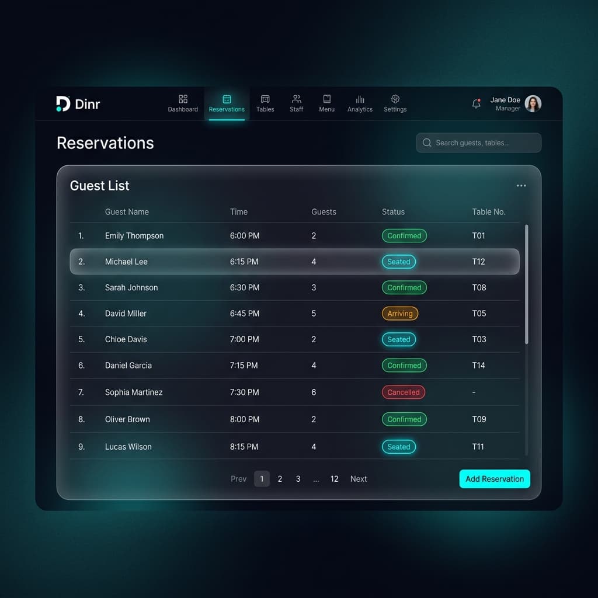Go to the Next page
The height and width of the screenshot is (598, 598).
point(359,479)
